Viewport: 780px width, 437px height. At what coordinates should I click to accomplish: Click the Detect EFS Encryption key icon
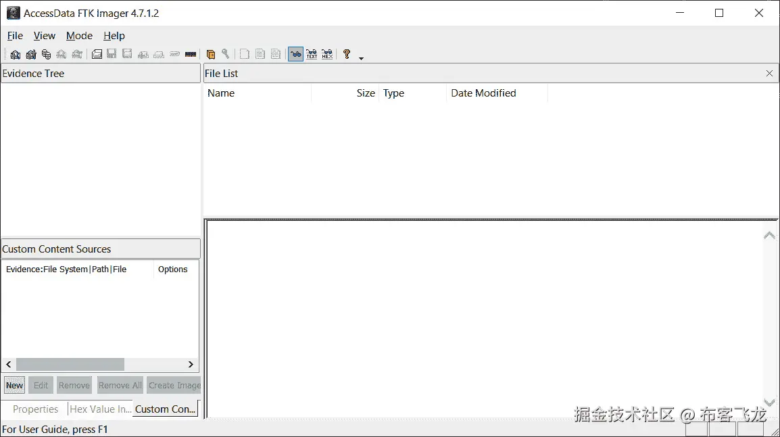click(225, 54)
